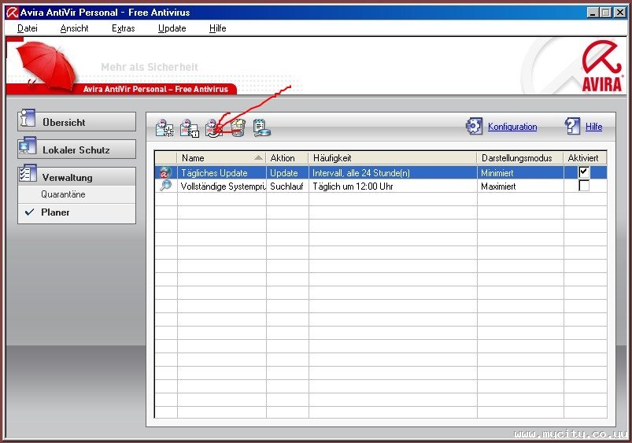The width and height of the screenshot is (632, 443).
Task: Open the Hilfe link in toolbar
Action: [x=593, y=127]
